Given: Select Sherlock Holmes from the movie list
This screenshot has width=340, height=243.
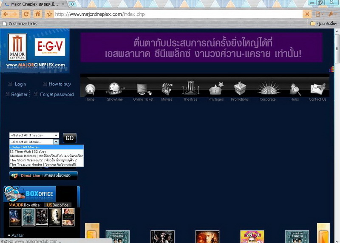Looking at the screenshot, I should pyautogui.click(x=46, y=156).
